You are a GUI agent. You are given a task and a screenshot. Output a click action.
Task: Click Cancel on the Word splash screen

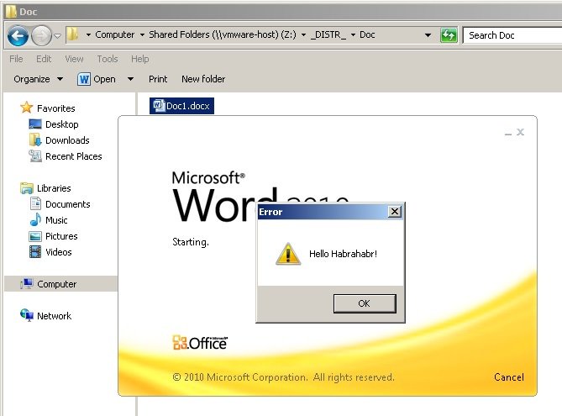pos(508,377)
